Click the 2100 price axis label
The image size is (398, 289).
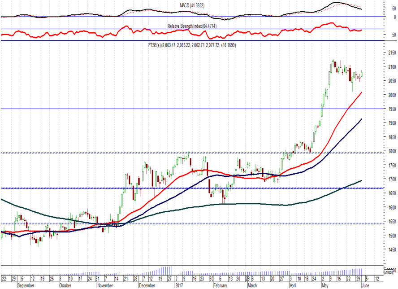[x=392, y=67]
